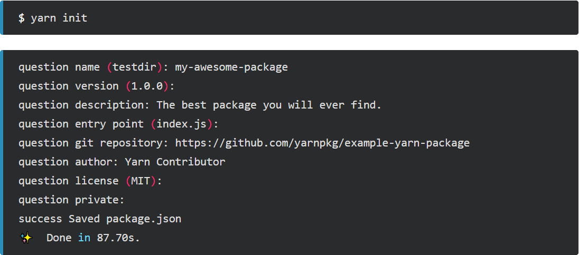
Task: Click the package.json filename text
Action: coord(144,219)
